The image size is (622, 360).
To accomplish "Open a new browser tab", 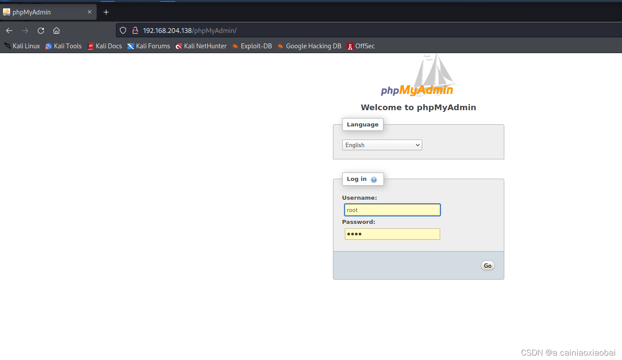I will [106, 12].
